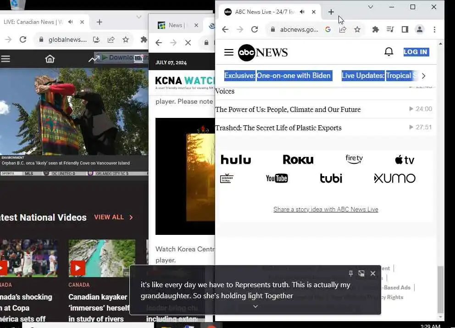Screen dimensions: 455x328
Task: Pin the live captions box
Action: (x=350, y=273)
